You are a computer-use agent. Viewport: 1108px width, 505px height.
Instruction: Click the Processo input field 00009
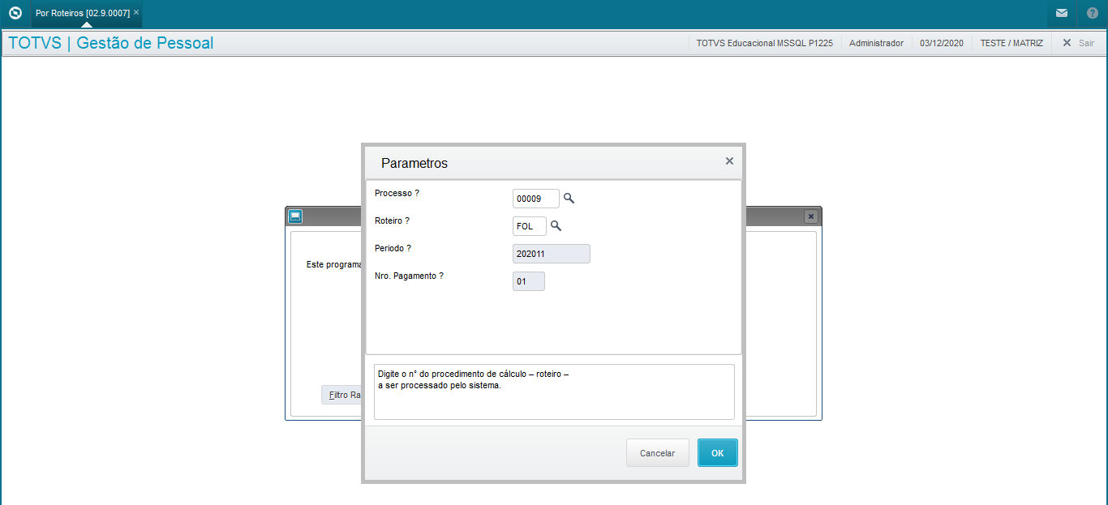[536, 199]
